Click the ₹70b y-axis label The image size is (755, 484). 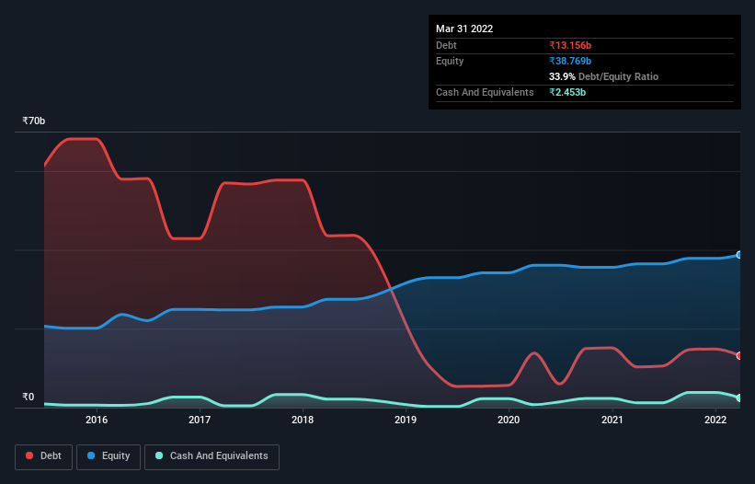[x=34, y=121]
